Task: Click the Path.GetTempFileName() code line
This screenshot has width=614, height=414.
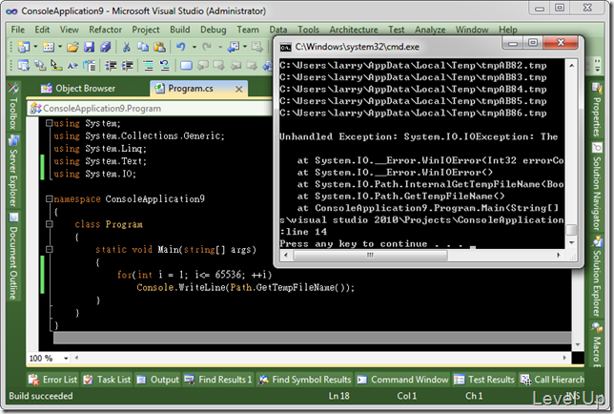Action: pos(246,287)
